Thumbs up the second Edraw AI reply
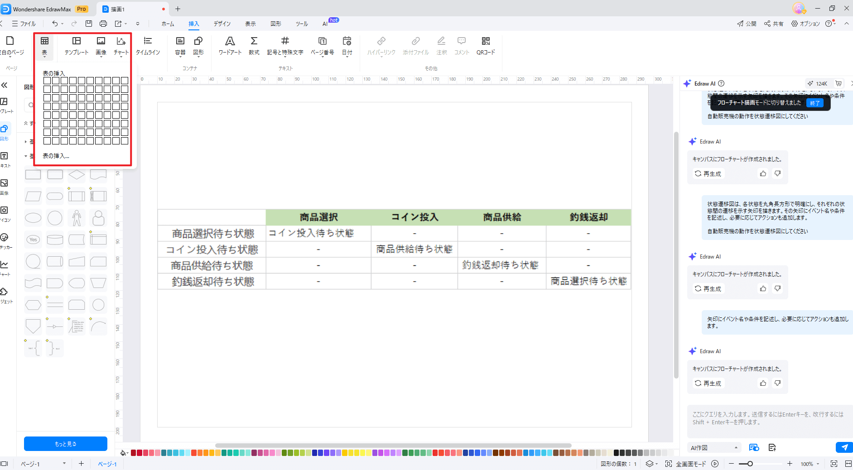853x470 pixels. [x=763, y=288]
